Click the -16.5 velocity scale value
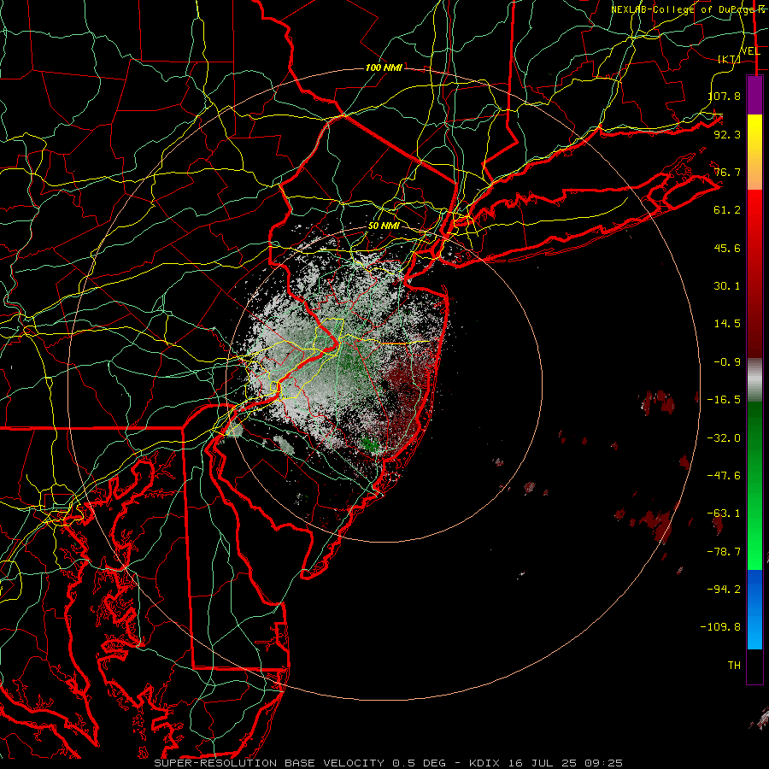 724,400
